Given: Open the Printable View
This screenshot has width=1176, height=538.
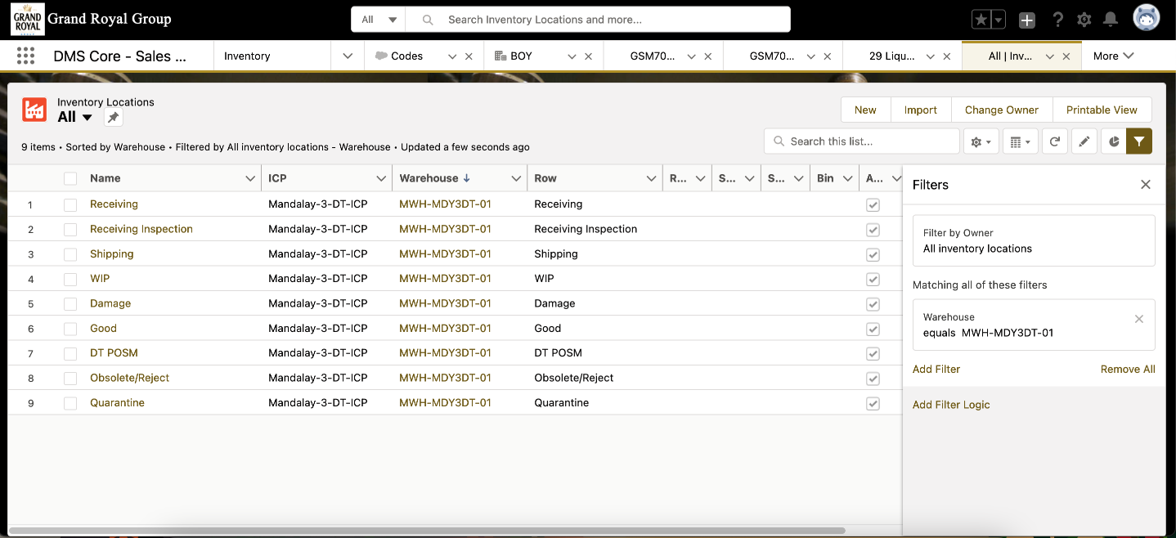Looking at the screenshot, I should pos(1102,110).
